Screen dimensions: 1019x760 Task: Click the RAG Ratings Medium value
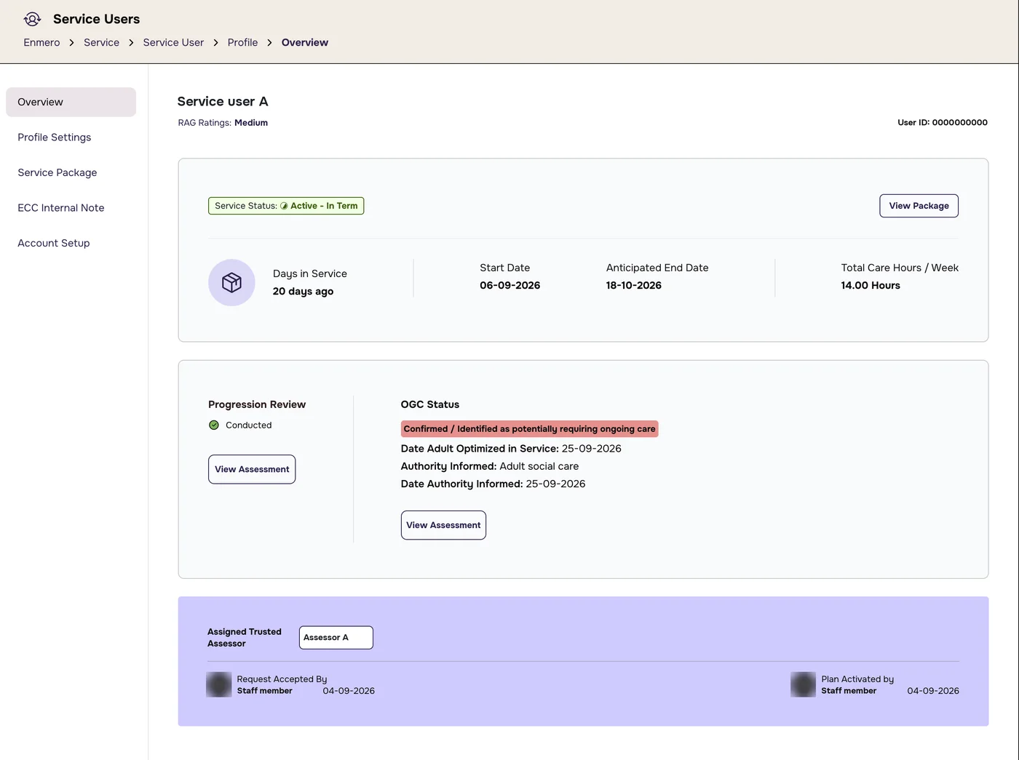[251, 123]
